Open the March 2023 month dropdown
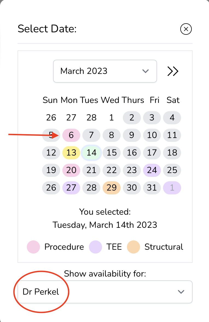This screenshot has width=209, height=322. [x=105, y=71]
